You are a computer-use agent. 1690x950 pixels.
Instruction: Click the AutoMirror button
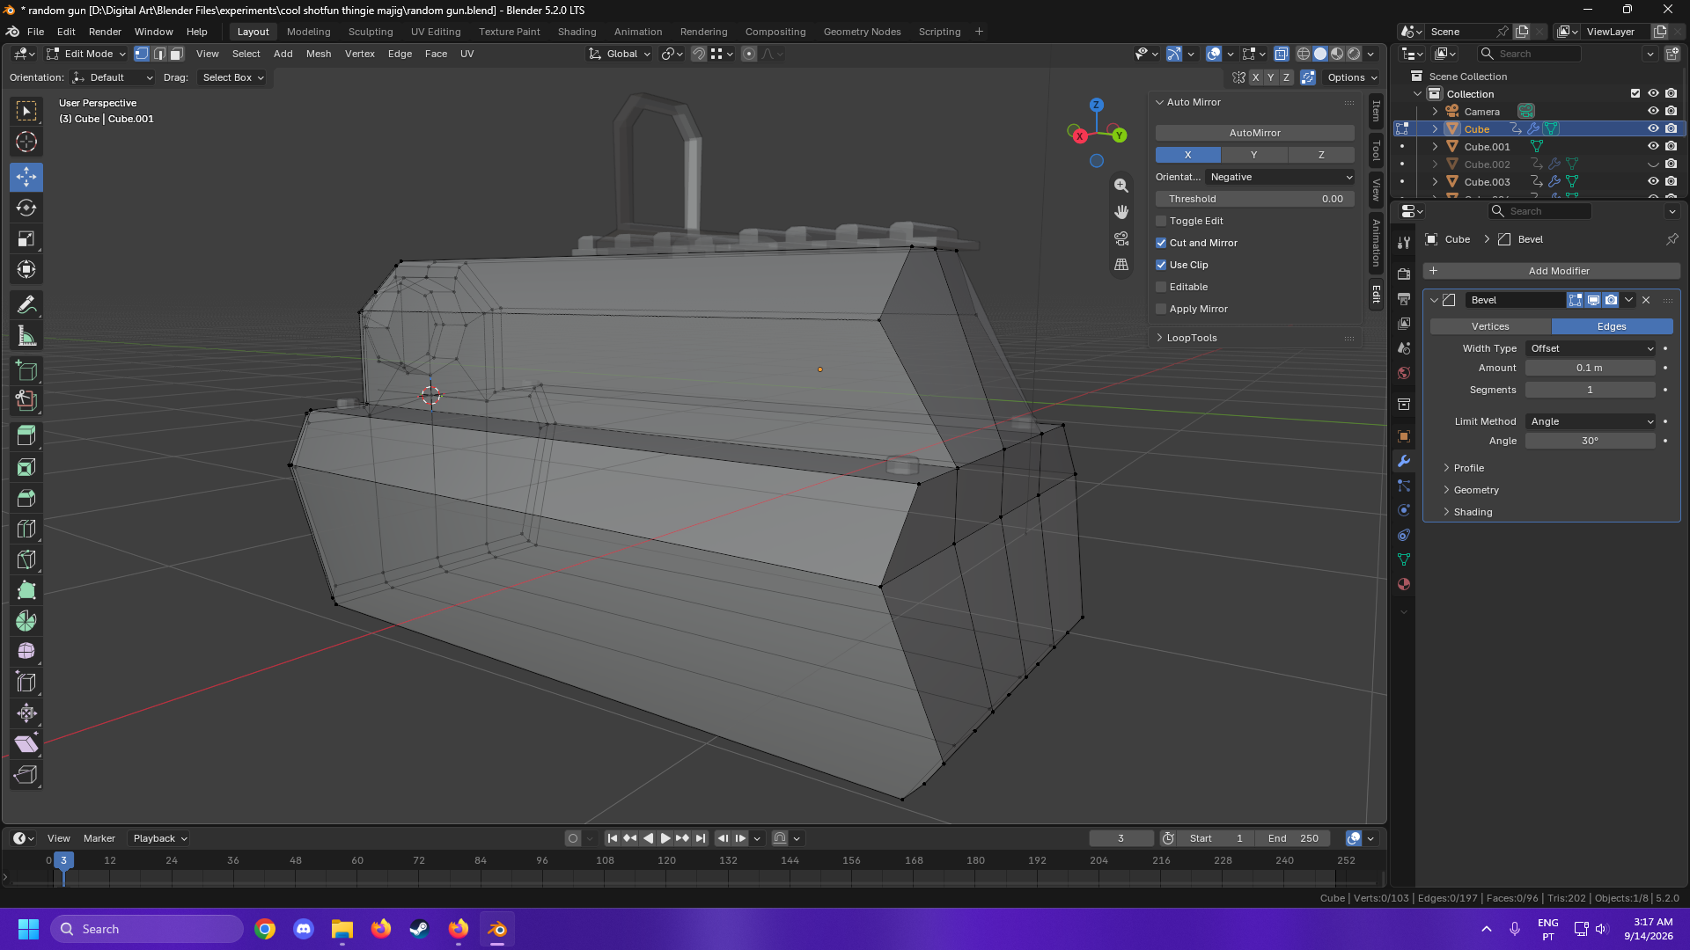[1254, 133]
